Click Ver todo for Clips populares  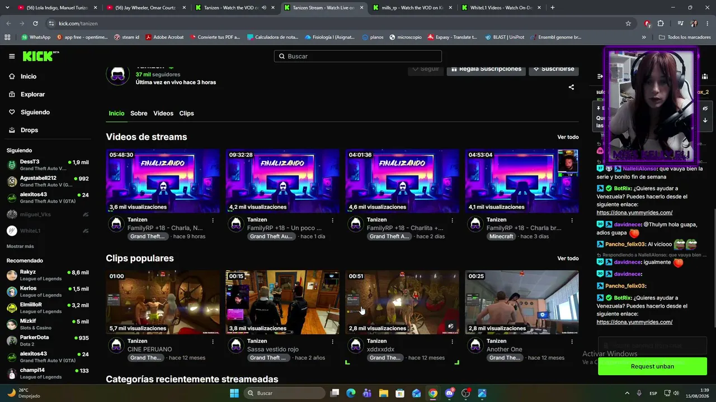(568, 259)
